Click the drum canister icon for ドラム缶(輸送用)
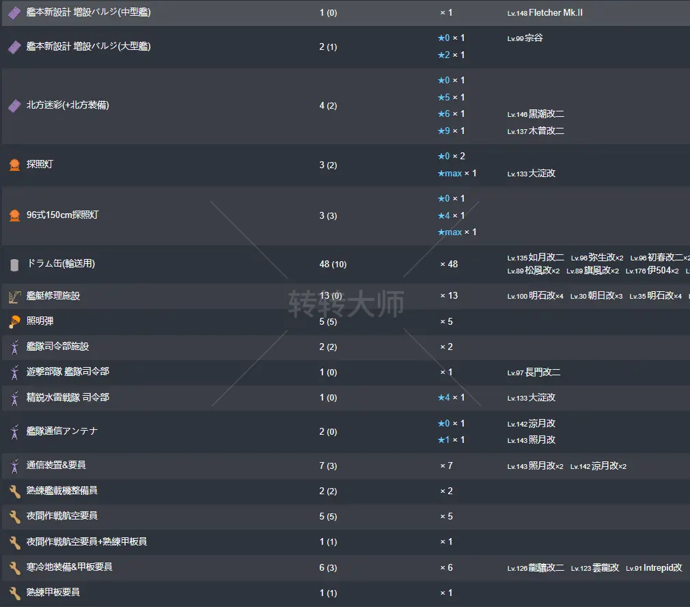Viewport: 690px width, 607px height. click(14, 265)
